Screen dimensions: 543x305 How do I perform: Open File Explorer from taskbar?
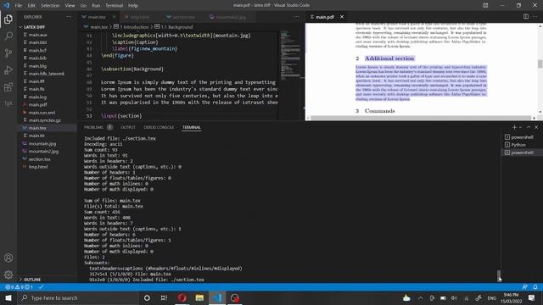tap(199, 297)
